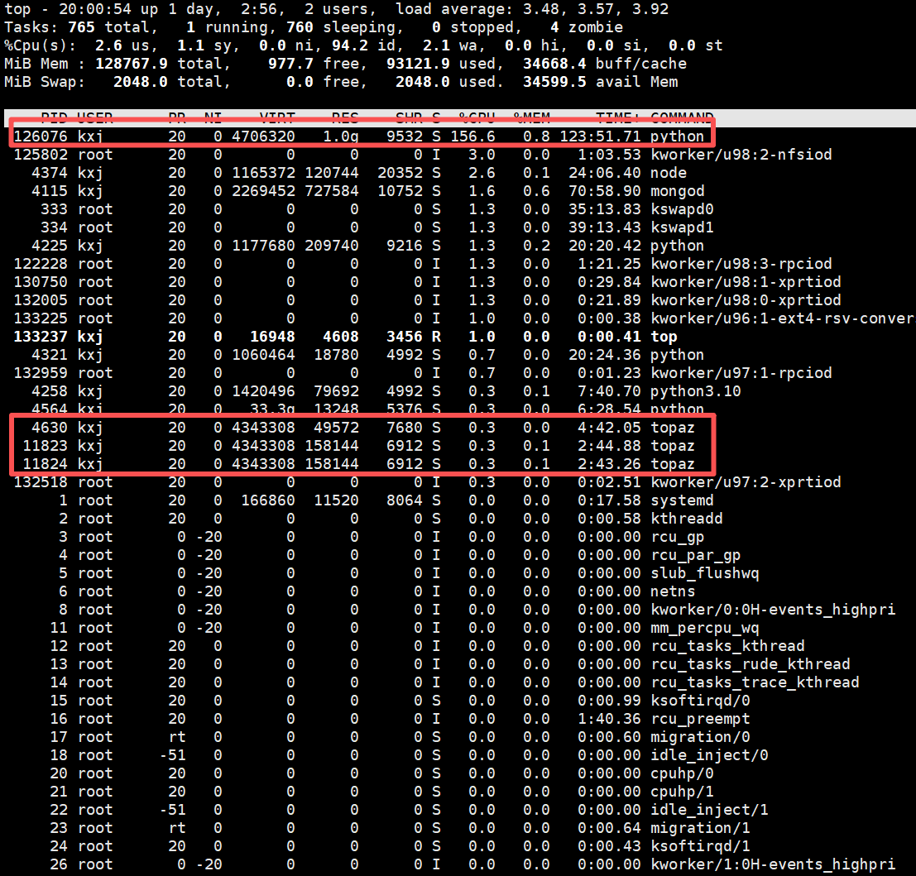Click the slub_flushwq process name
This screenshot has height=876, width=916.
coord(704,573)
